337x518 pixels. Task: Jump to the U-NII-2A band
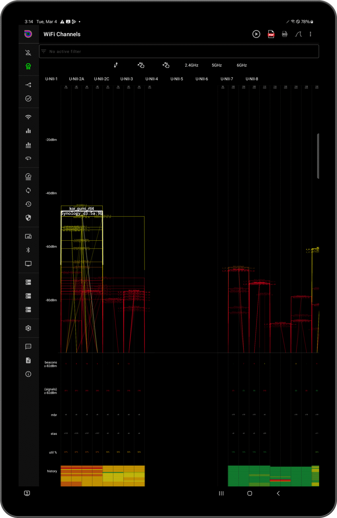point(76,79)
